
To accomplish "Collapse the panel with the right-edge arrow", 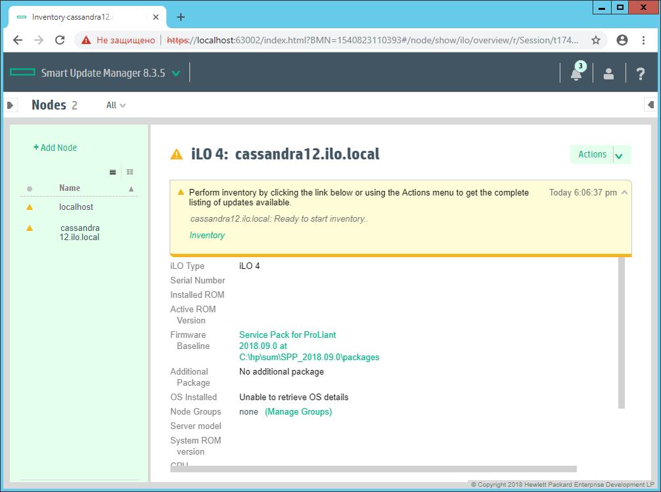I will point(650,104).
